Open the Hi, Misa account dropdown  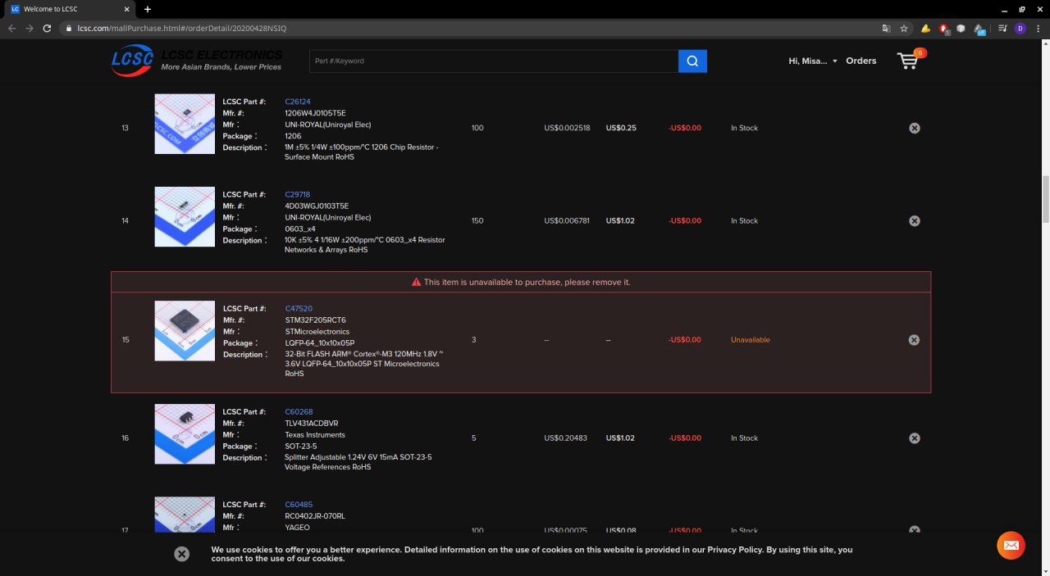(x=813, y=61)
